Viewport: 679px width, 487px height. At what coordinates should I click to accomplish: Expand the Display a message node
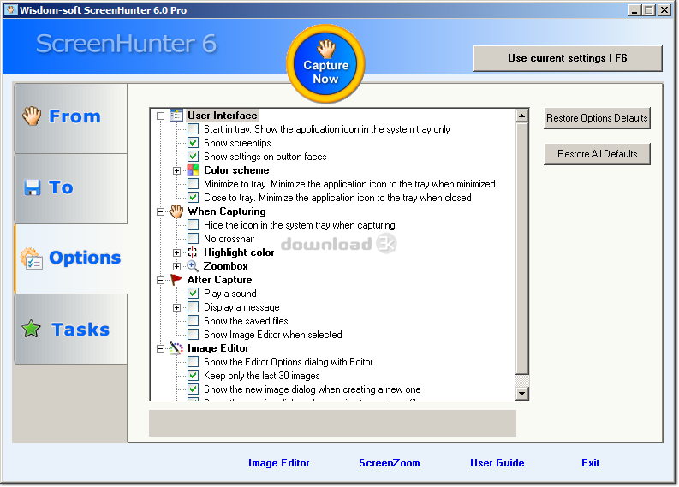[176, 308]
